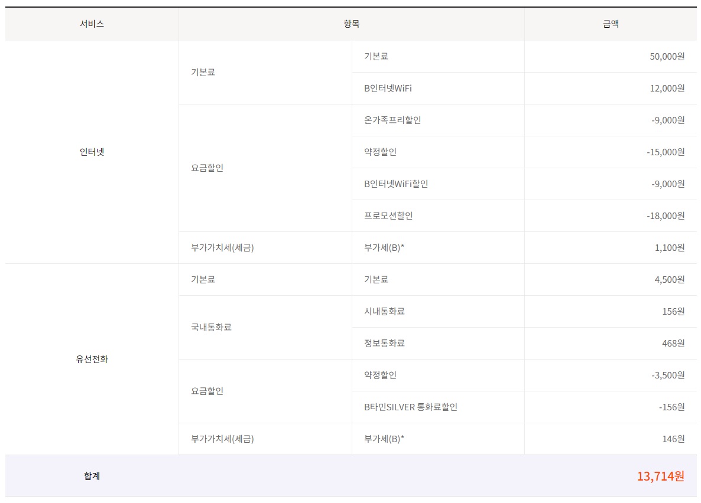The image size is (701, 503).
Task: Click the B인터넷WiFi item row
Action: 388,88
